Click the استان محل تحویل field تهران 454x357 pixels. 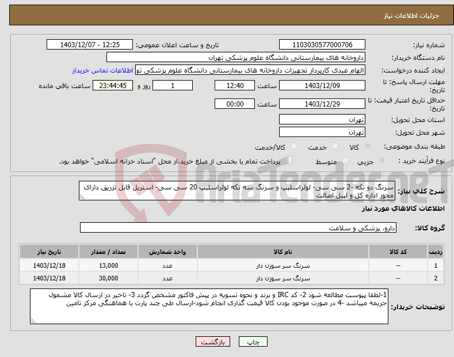322,119
